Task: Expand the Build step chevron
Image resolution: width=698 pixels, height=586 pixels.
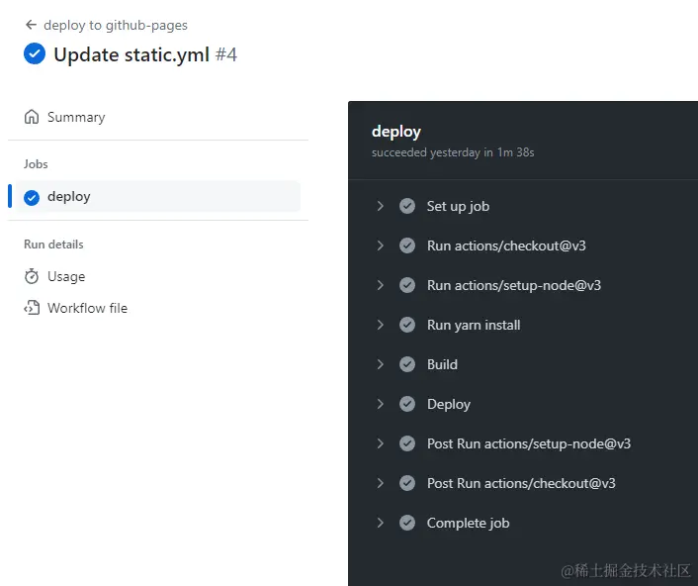Action: coord(381,364)
